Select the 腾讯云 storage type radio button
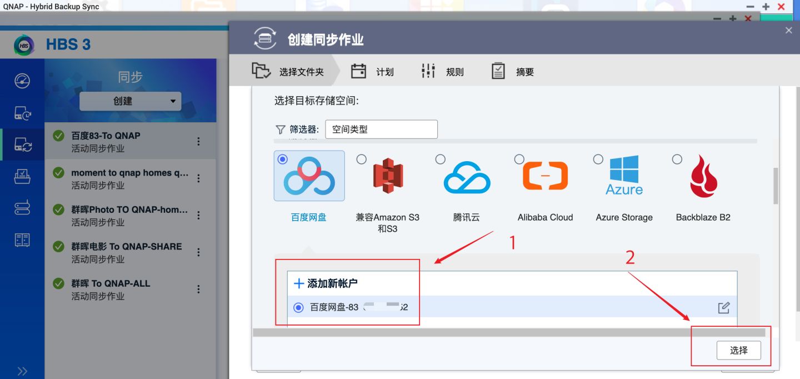800x379 pixels. [x=440, y=159]
